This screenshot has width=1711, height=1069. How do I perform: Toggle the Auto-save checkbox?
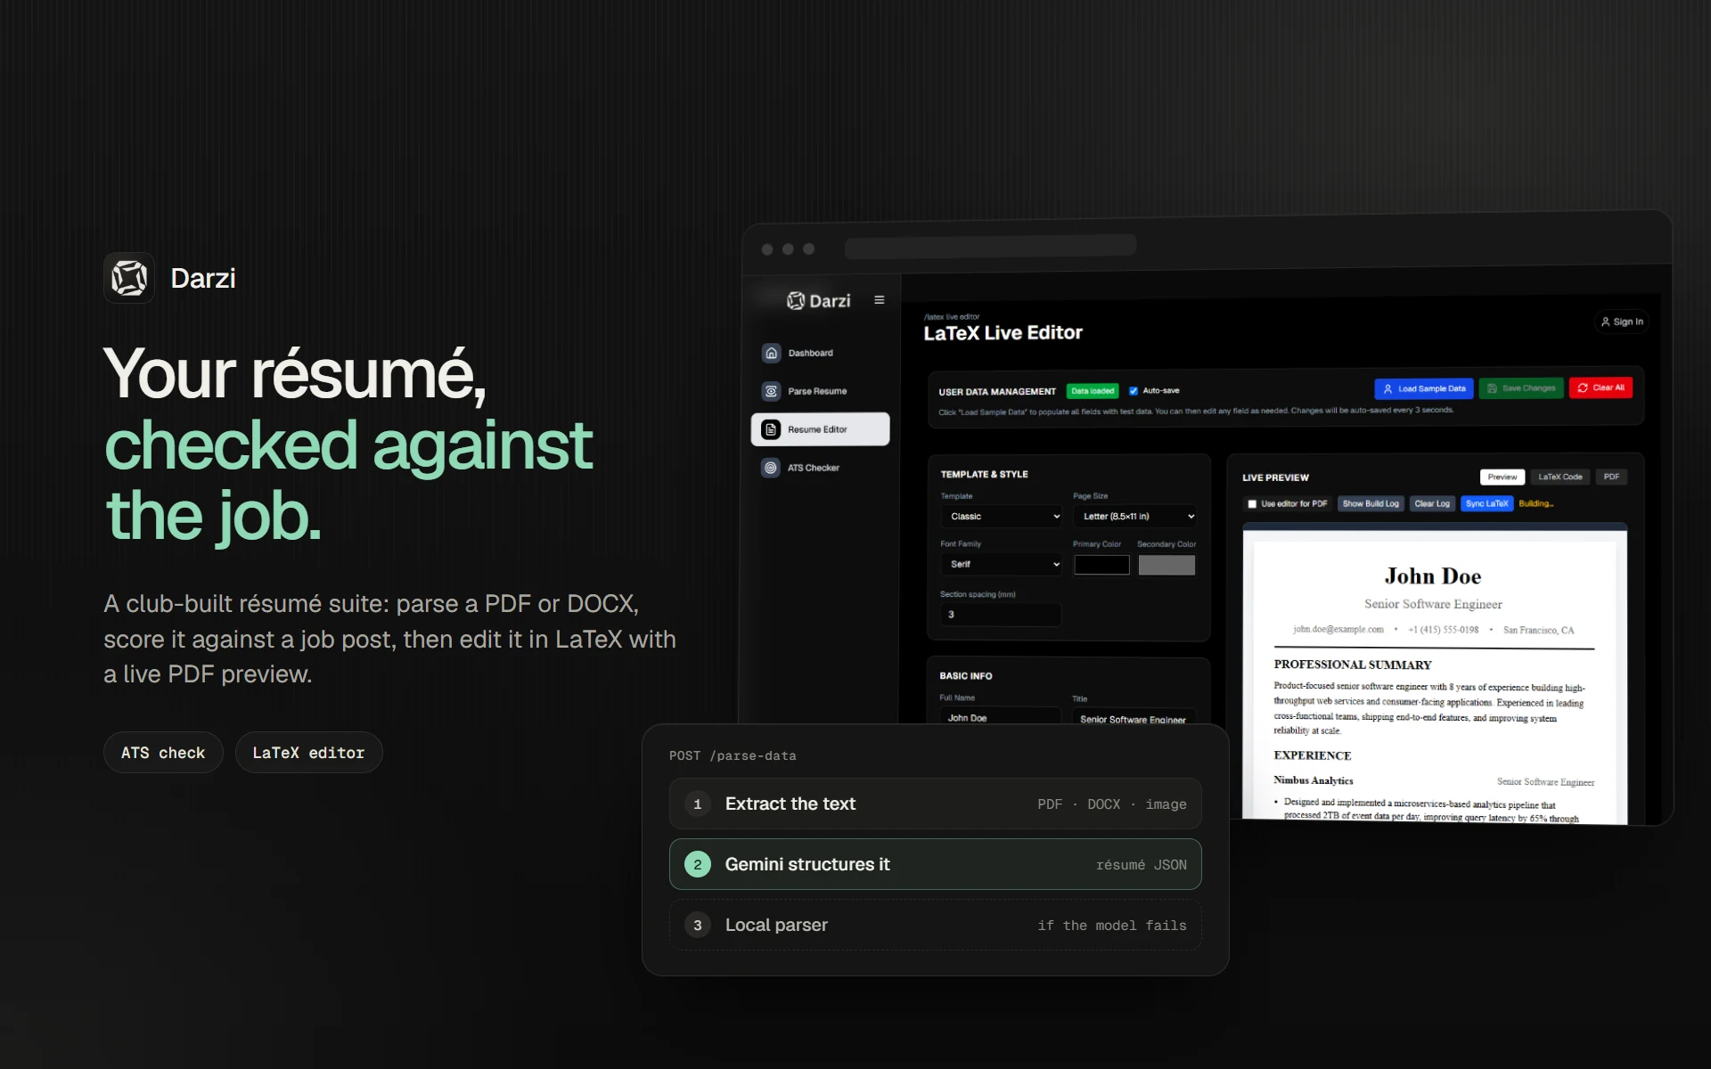[x=1134, y=390]
